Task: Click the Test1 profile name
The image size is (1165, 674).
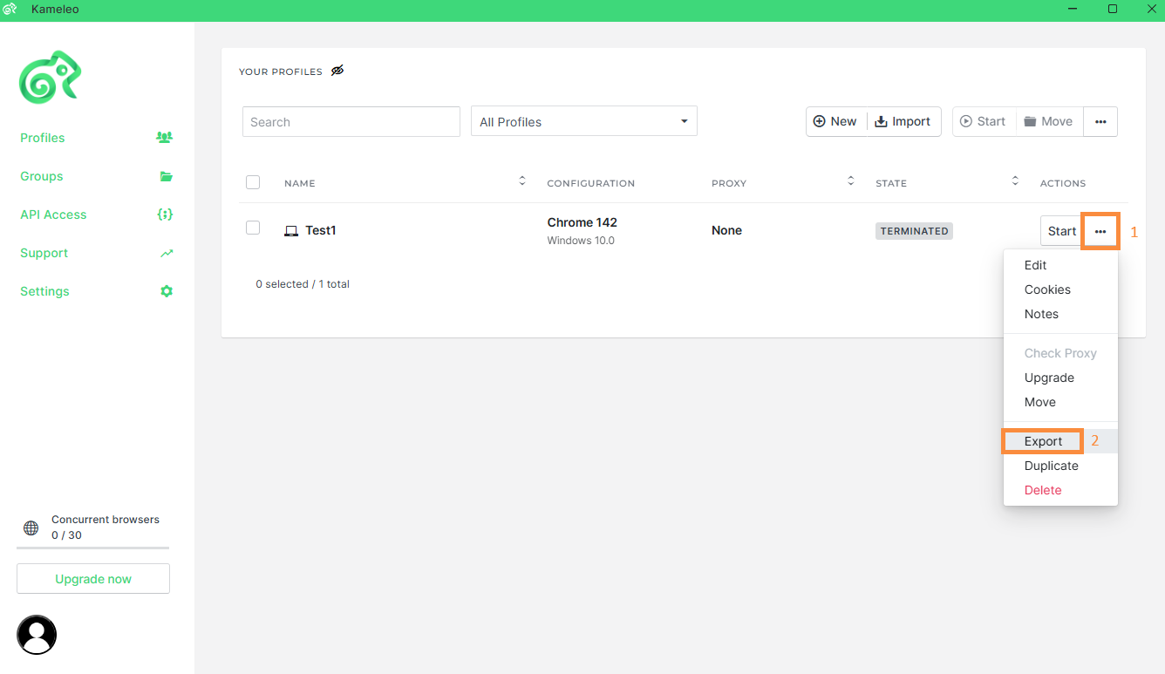Action: (320, 230)
